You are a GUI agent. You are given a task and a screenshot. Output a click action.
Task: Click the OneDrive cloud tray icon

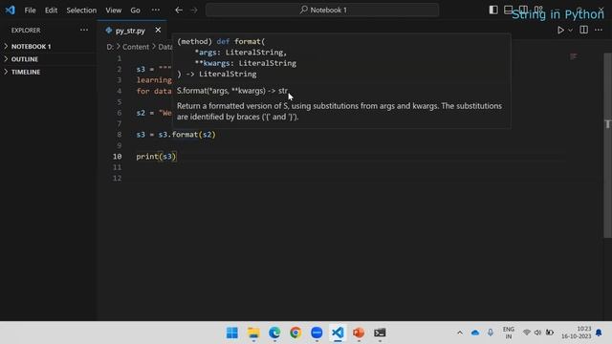click(475, 333)
